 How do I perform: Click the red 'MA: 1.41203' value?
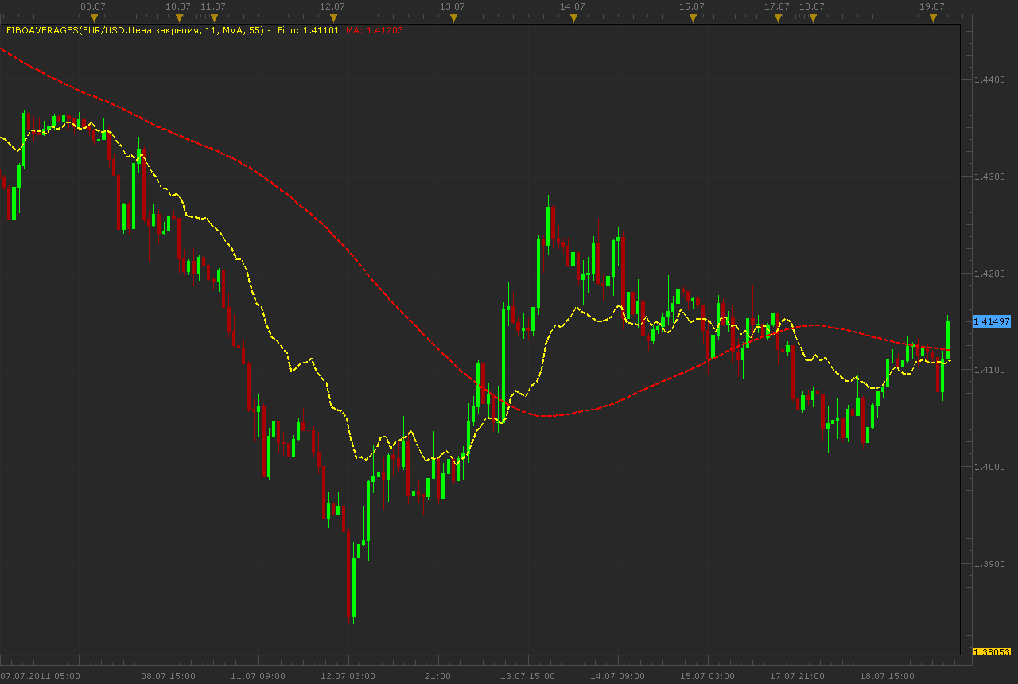pos(375,30)
